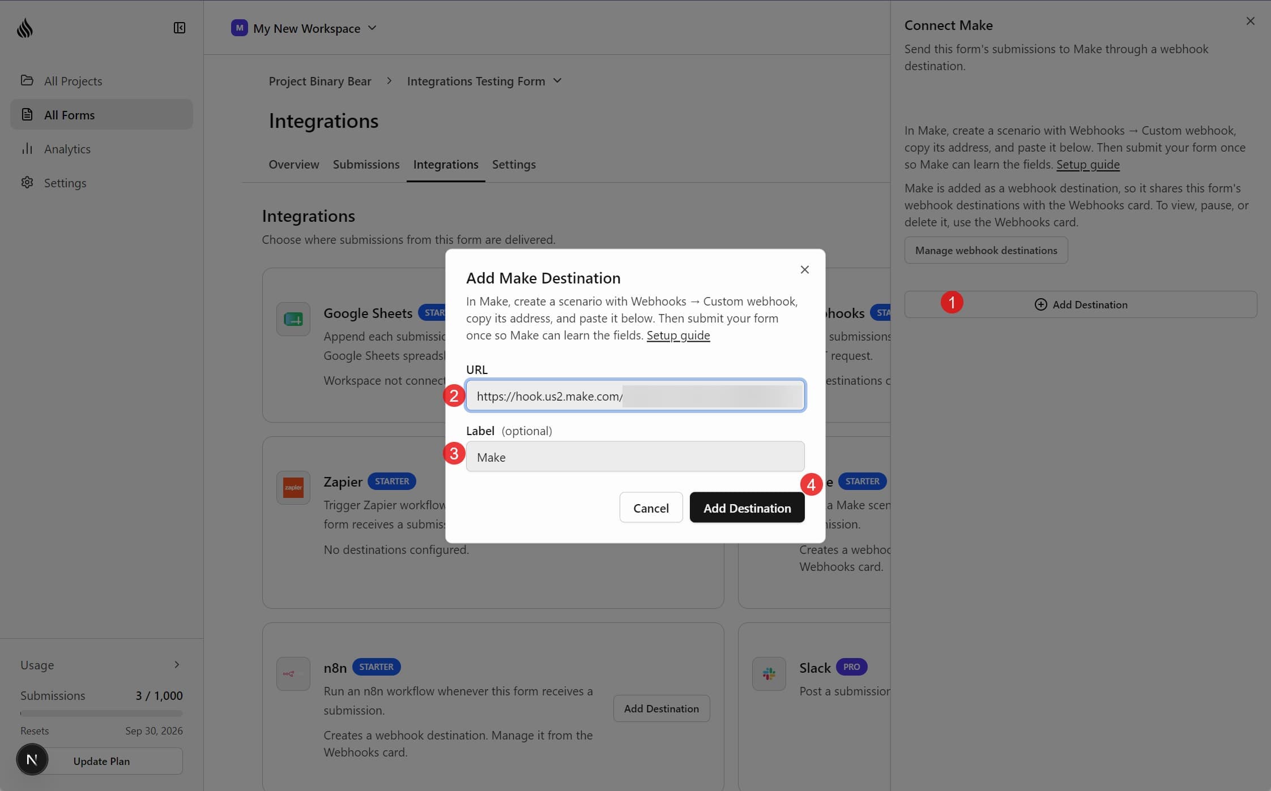Viewport: 1271px width, 791px height.
Task: Click the Zapier STARTER badge
Action: (392, 481)
